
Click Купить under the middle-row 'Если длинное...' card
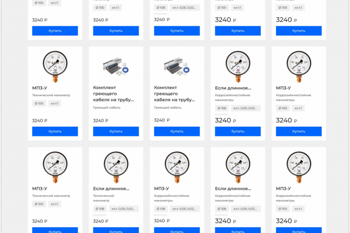[x=238, y=132]
